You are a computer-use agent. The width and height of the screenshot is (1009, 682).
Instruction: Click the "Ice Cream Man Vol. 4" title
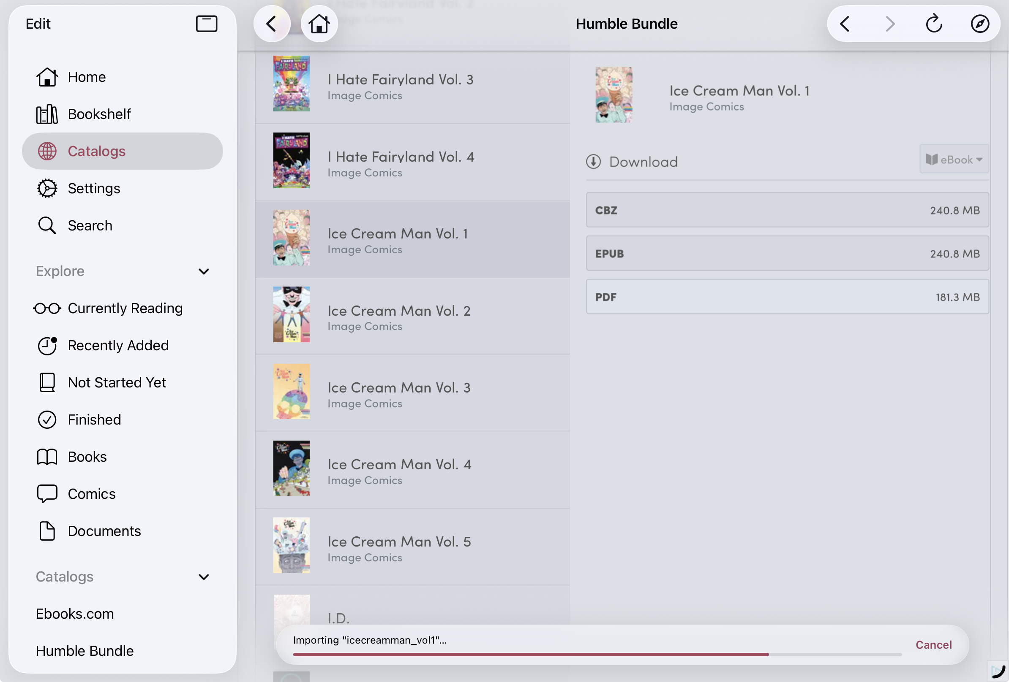click(x=399, y=465)
